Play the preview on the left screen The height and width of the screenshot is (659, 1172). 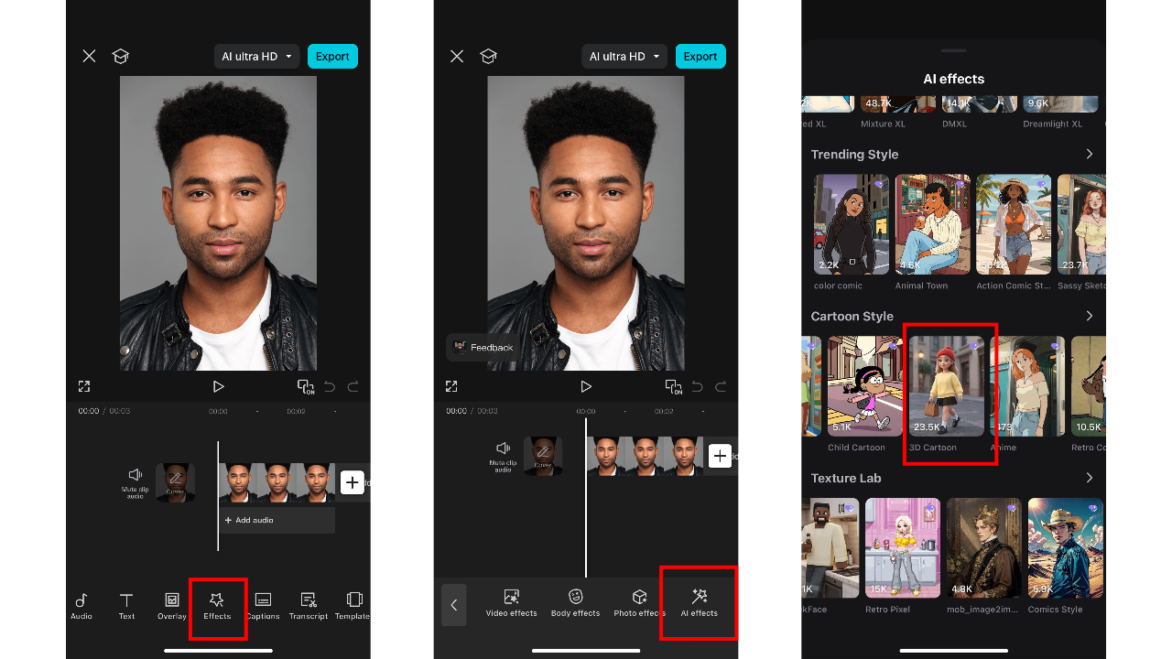218,386
